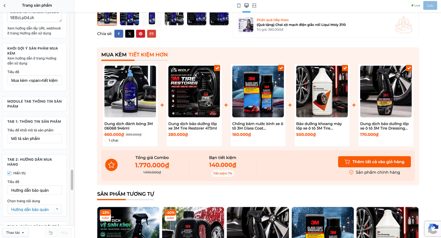Select the fourth product gallery thumbnail
This screenshot has width=441, height=238.
pos(174,19)
